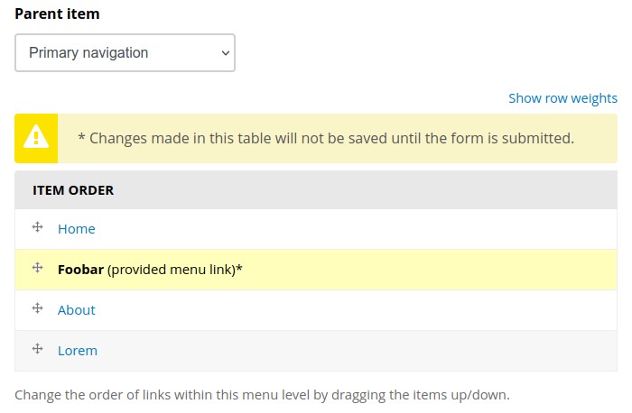The image size is (632, 413).
Task: Click empty area of the Home row
Action: click(x=355, y=229)
